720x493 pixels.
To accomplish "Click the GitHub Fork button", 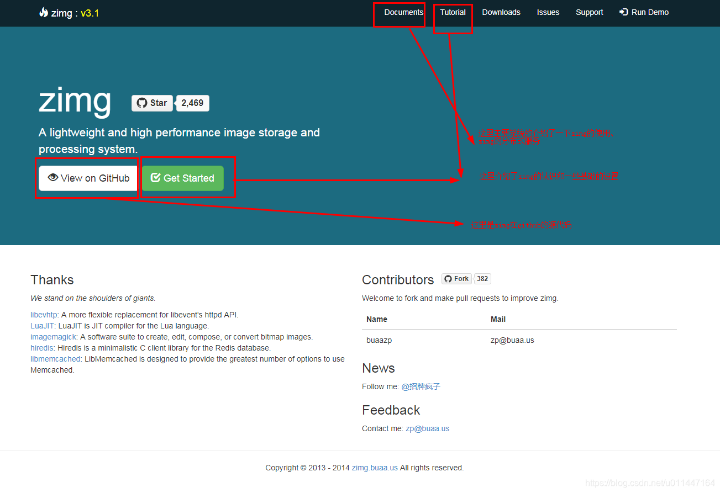I will (457, 279).
